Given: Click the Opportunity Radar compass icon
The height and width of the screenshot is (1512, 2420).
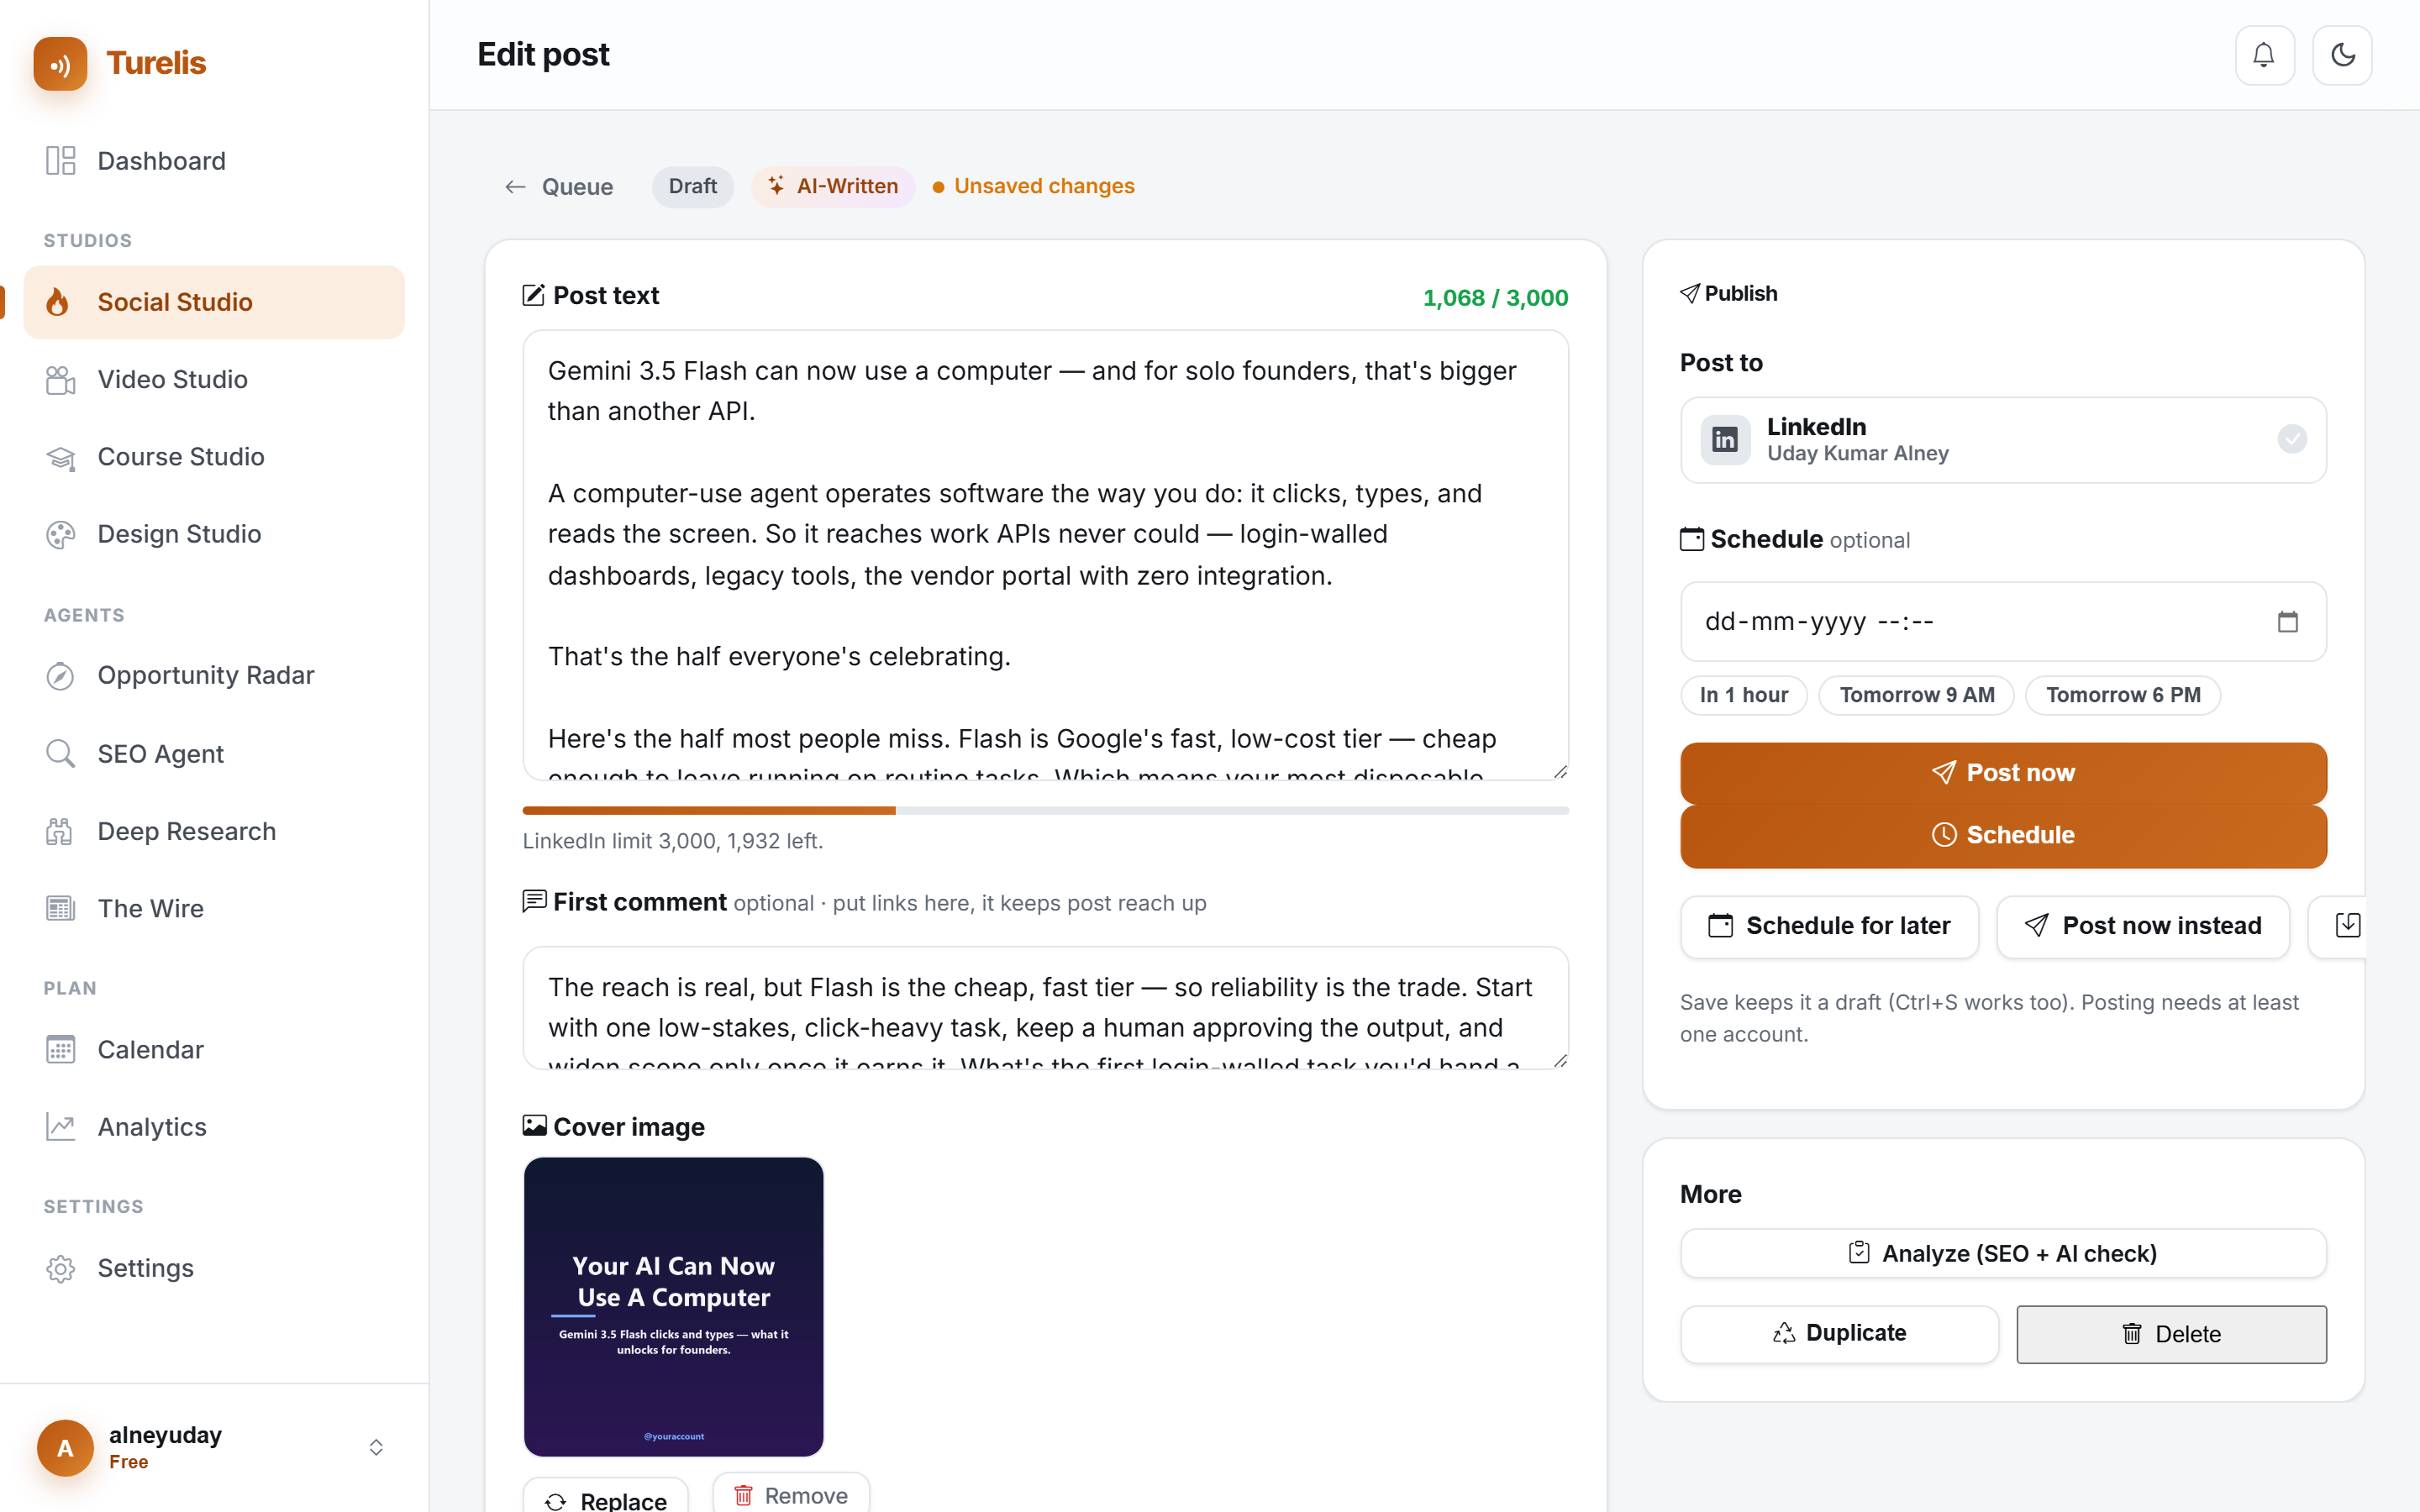Looking at the screenshot, I should click(x=61, y=676).
